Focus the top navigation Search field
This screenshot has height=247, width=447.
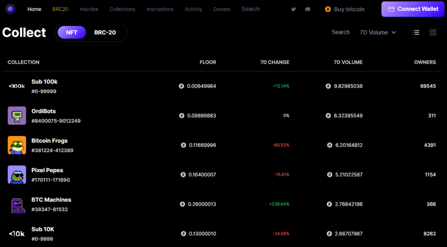click(251, 9)
